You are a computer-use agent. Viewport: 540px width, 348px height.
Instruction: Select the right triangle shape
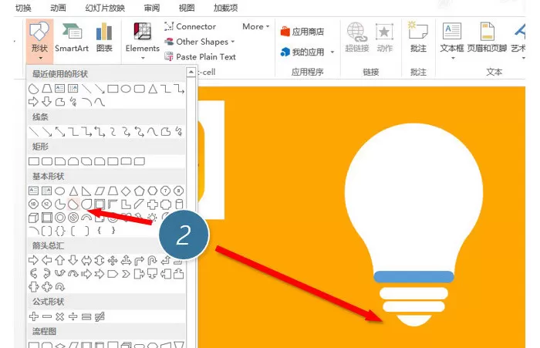(86, 191)
